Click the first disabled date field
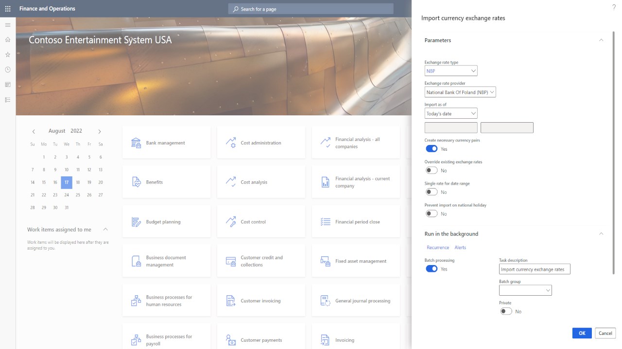622x349 pixels. point(451,127)
